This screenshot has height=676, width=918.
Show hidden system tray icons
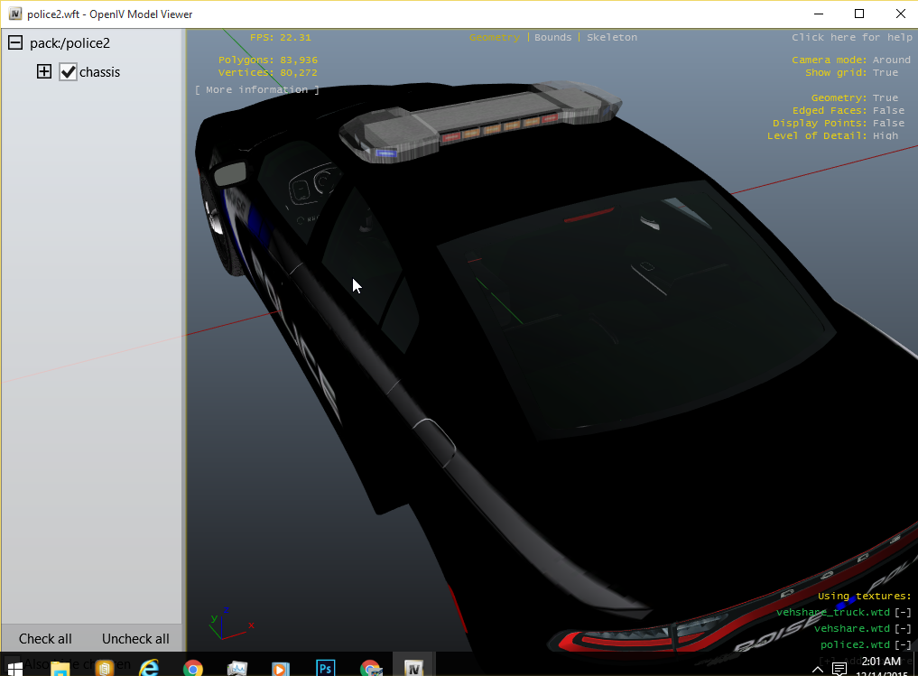(x=817, y=669)
